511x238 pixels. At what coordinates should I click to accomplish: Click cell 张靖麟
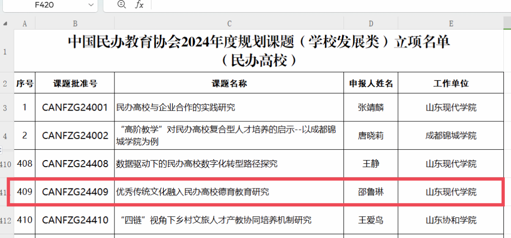[x=371, y=107]
